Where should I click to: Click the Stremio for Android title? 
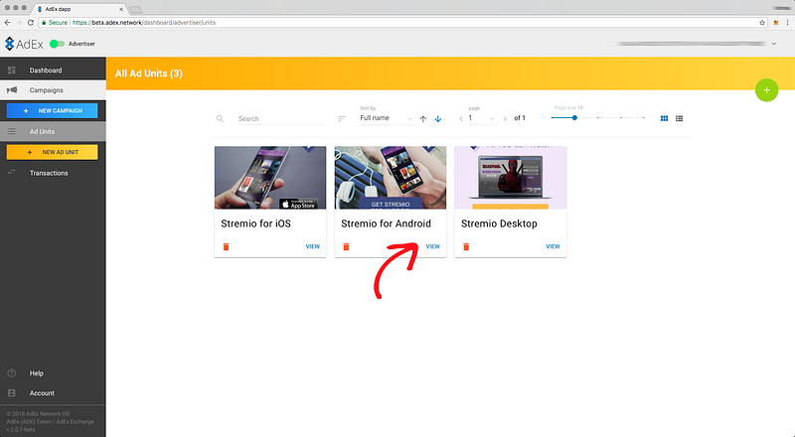click(386, 223)
